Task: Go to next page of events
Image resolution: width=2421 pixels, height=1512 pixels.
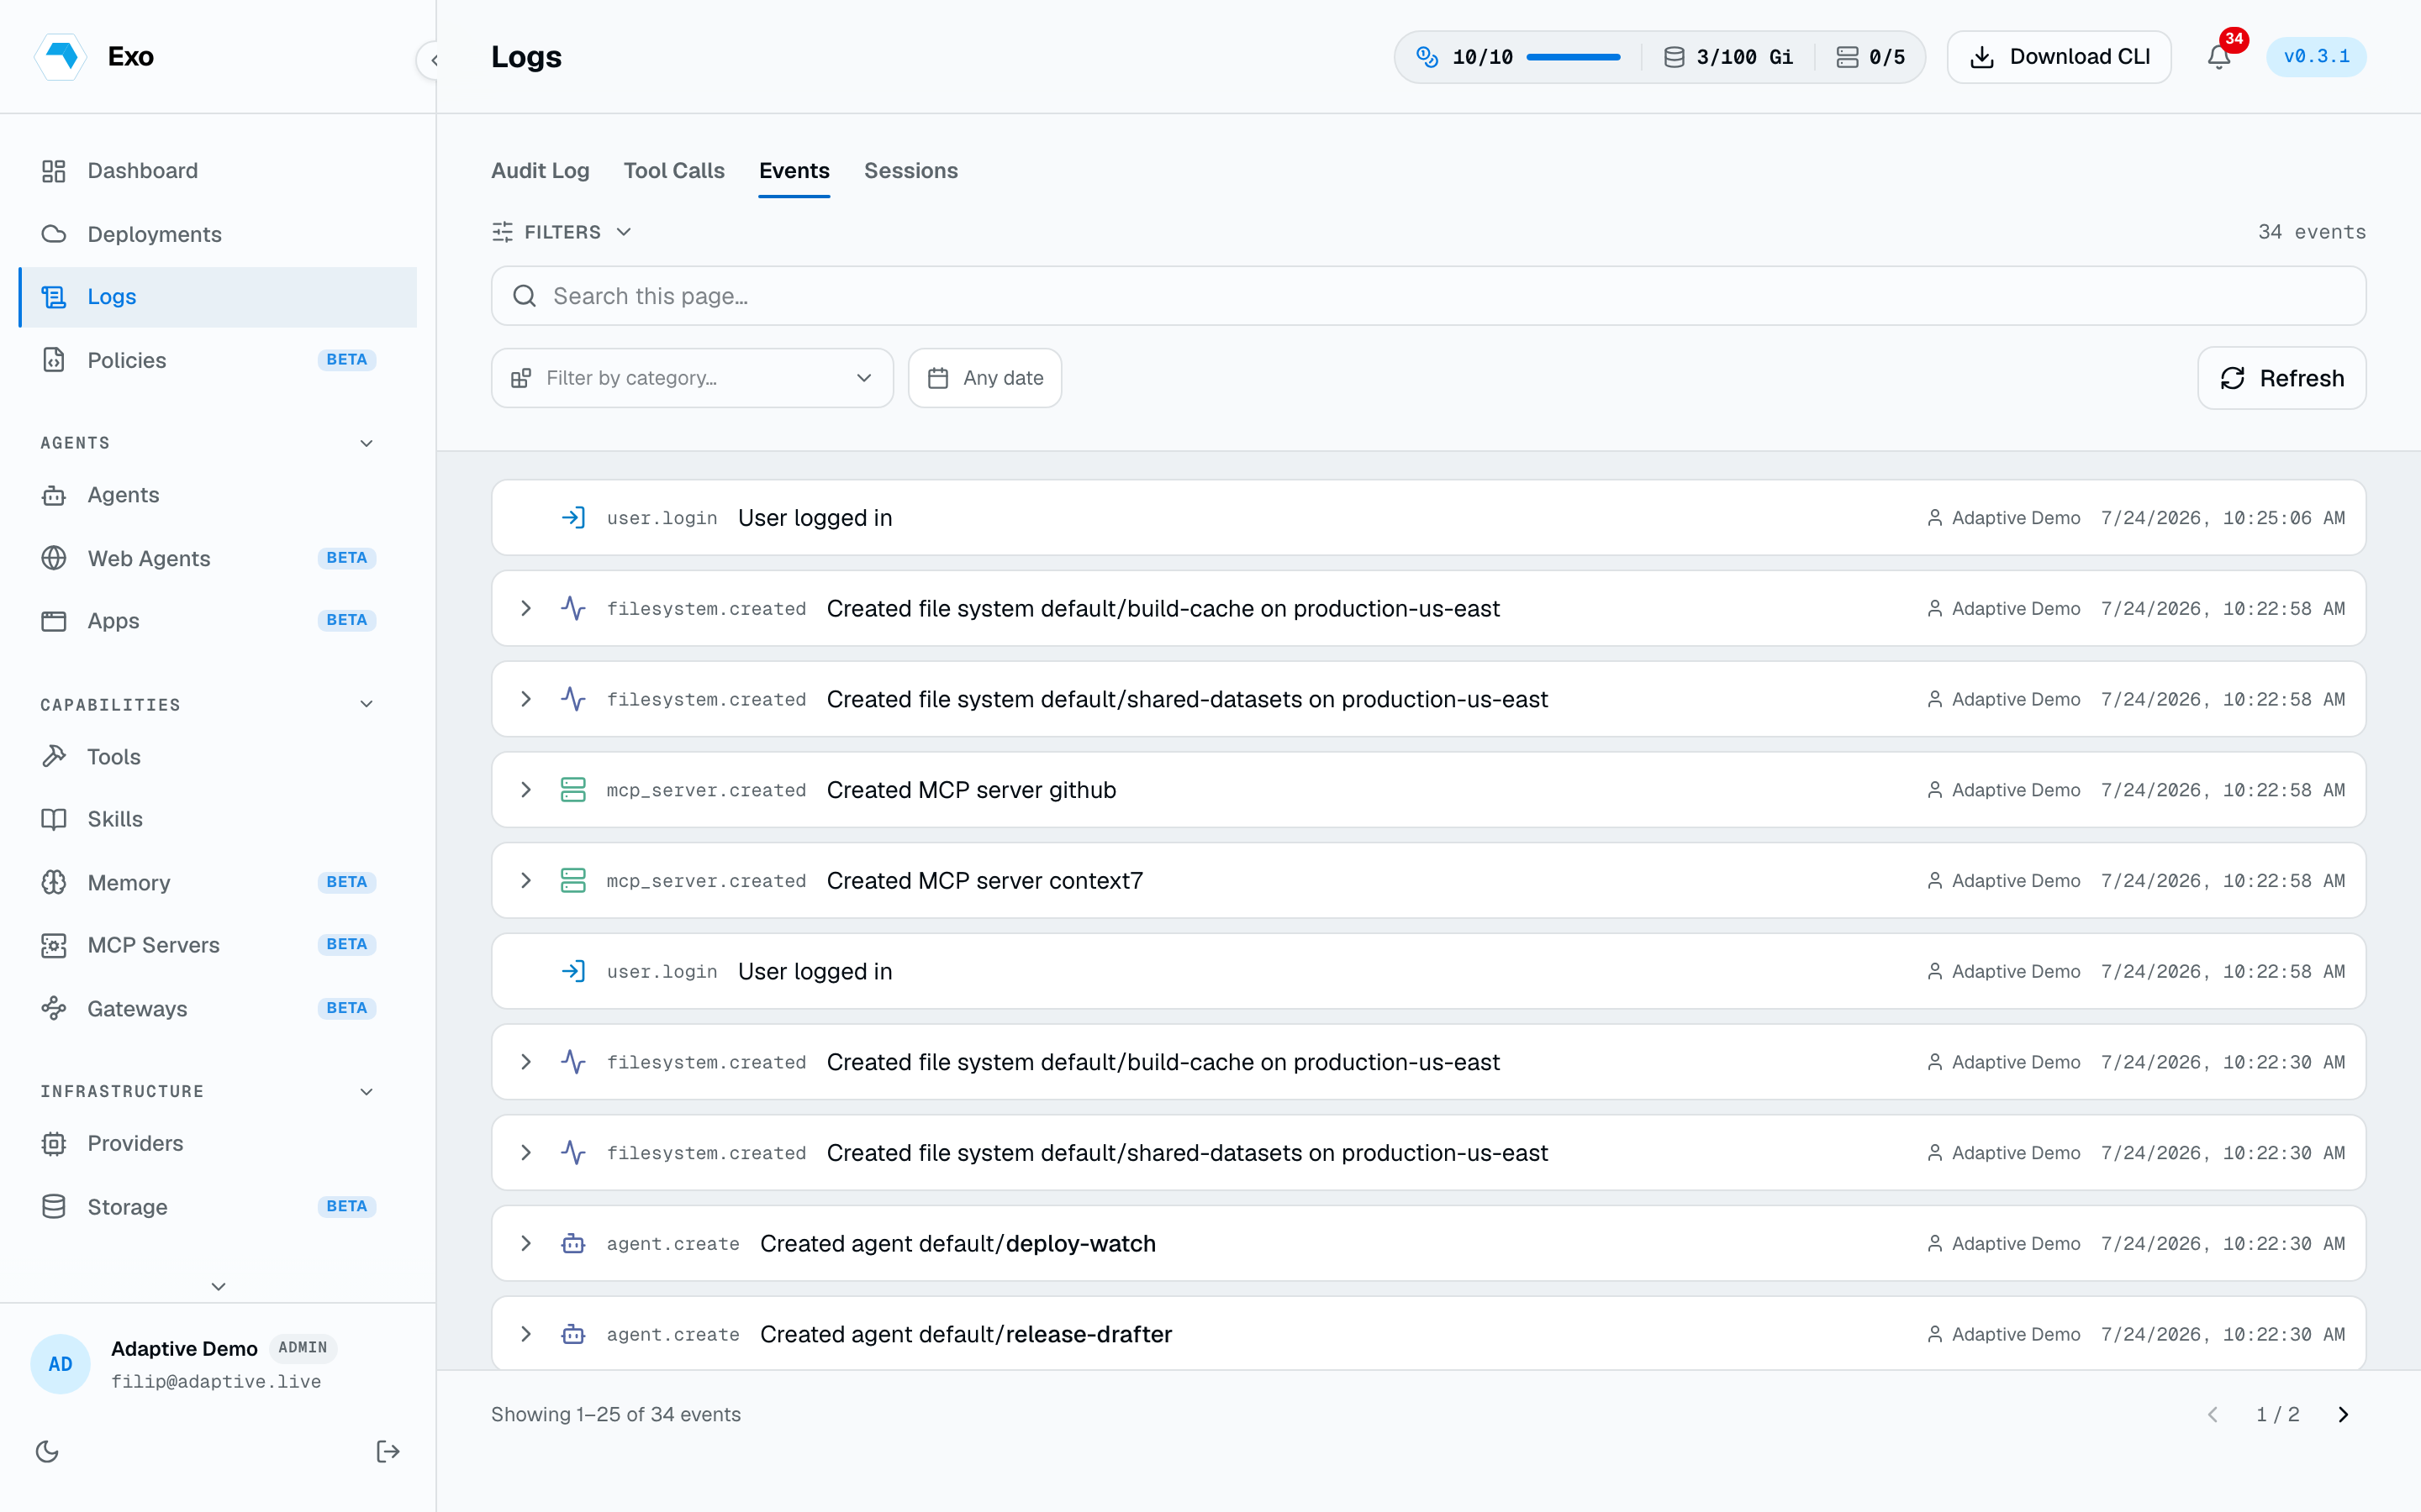Action: tap(2343, 1414)
